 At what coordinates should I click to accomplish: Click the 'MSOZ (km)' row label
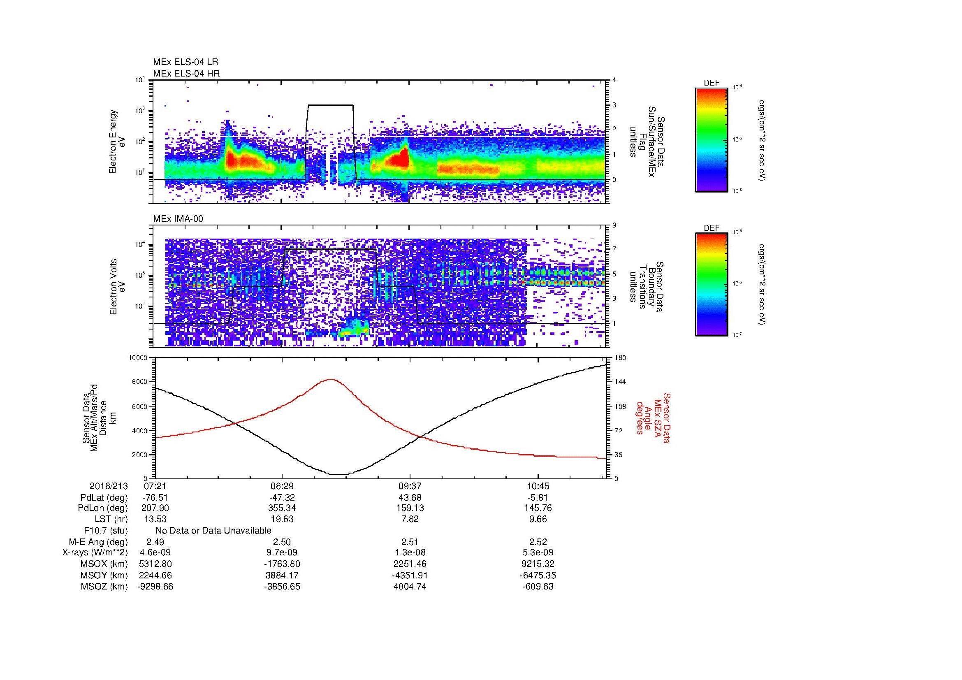[104, 587]
